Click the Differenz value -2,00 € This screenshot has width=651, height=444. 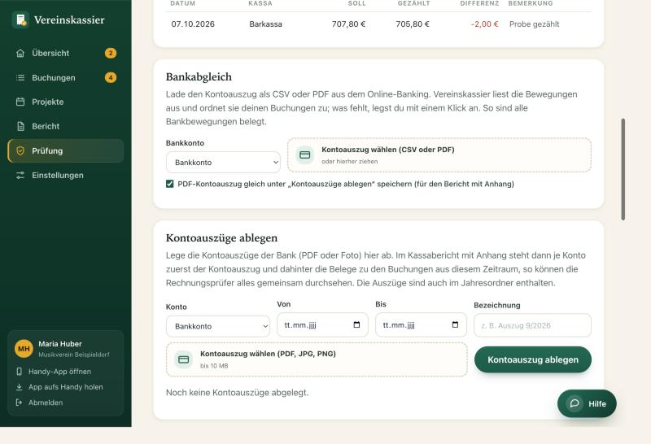click(484, 24)
